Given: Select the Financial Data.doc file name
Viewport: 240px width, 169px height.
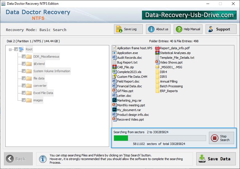Looking at the screenshot, I should tap(129, 86).
